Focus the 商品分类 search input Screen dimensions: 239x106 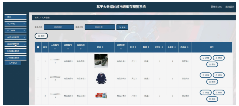click(x=100, y=27)
